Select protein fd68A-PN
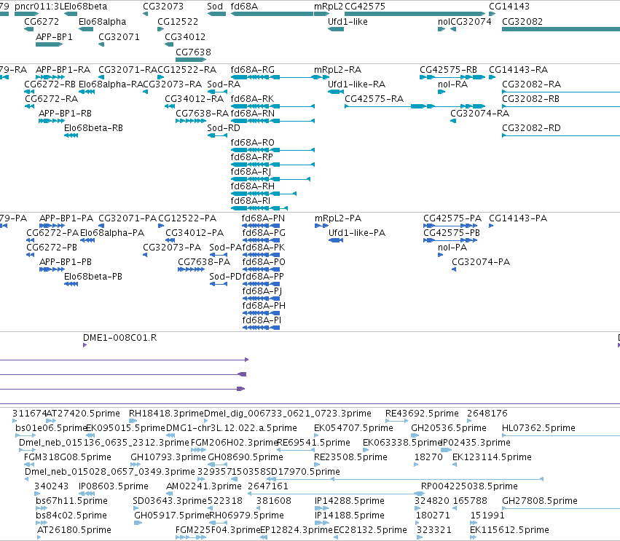 click(263, 218)
